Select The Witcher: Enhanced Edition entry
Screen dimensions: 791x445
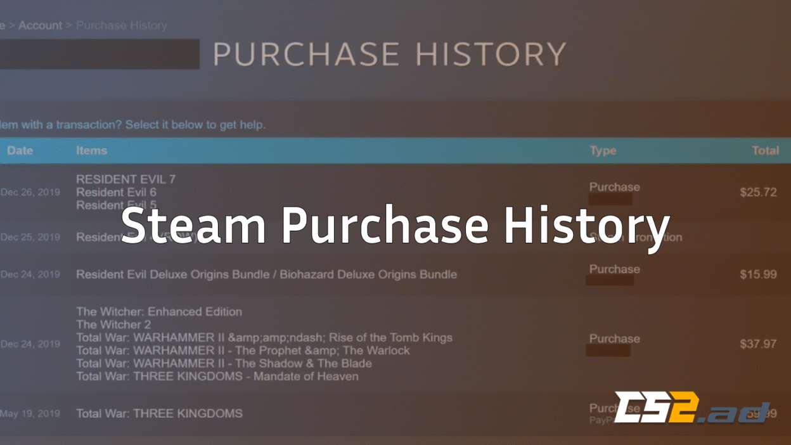pos(158,312)
